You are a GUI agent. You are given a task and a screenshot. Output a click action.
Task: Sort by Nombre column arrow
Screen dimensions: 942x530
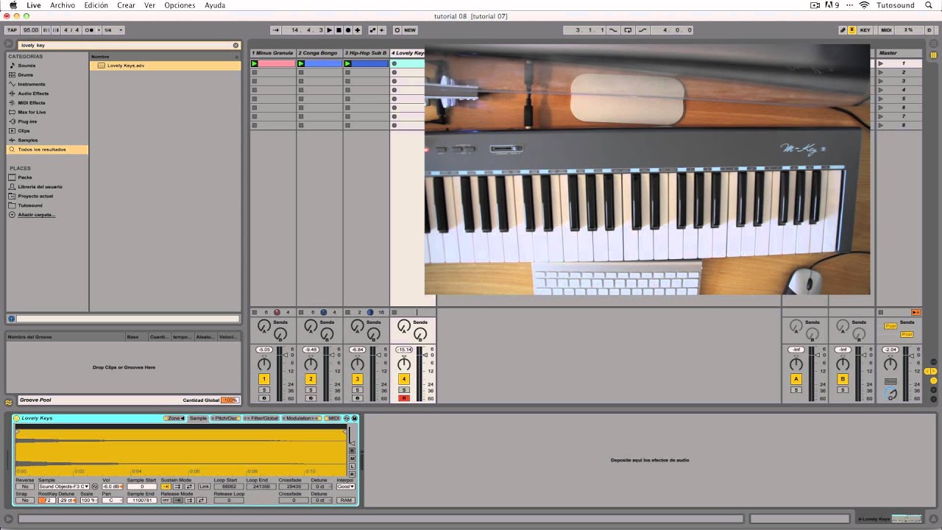236,57
